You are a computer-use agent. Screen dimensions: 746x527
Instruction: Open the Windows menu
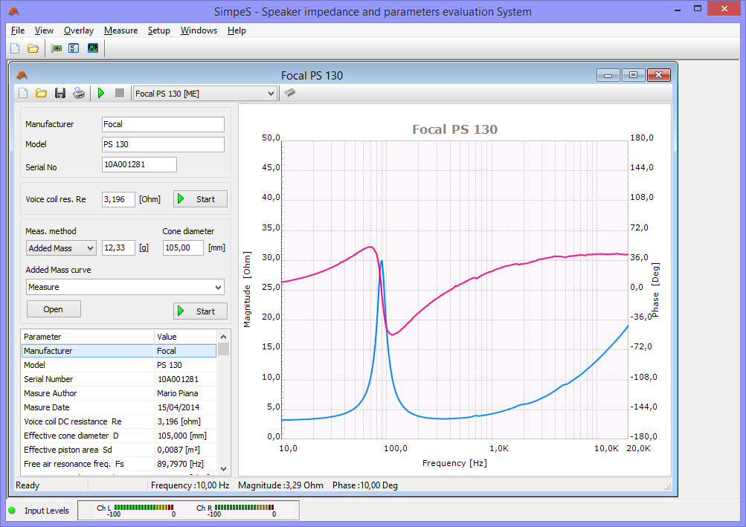click(x=199, y=30)
